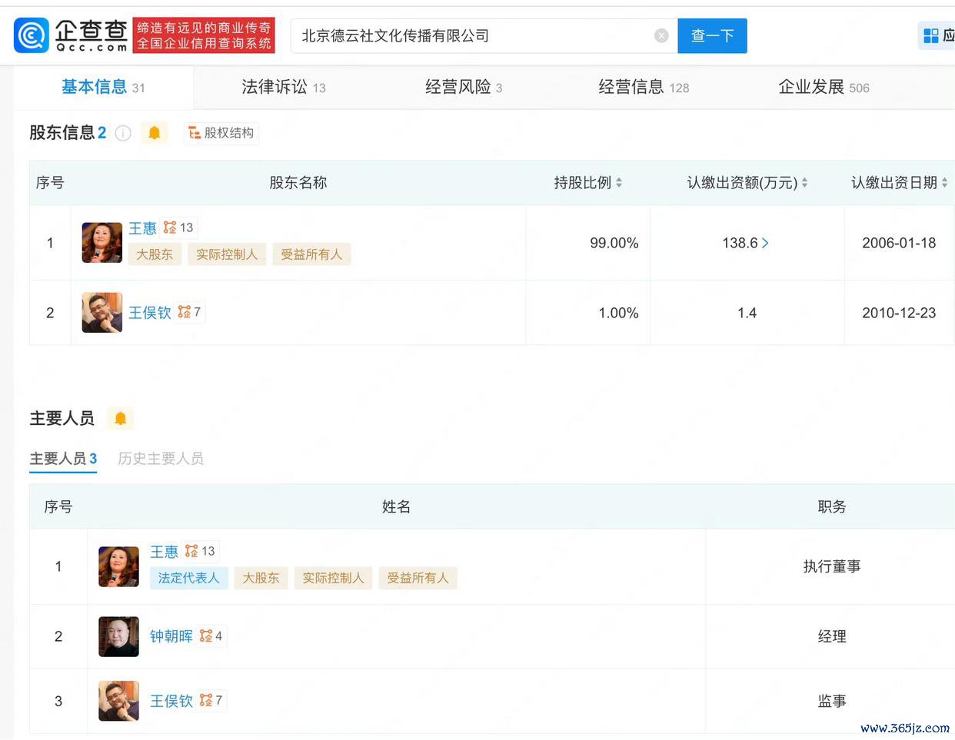Select the 主要人员 3 sub-tab
This screenshot has height=740, width=955.
point(63,459)
